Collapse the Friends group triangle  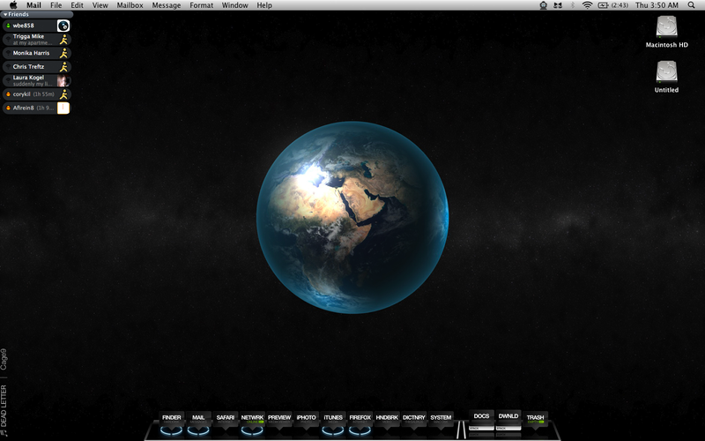tap(5, 14)
